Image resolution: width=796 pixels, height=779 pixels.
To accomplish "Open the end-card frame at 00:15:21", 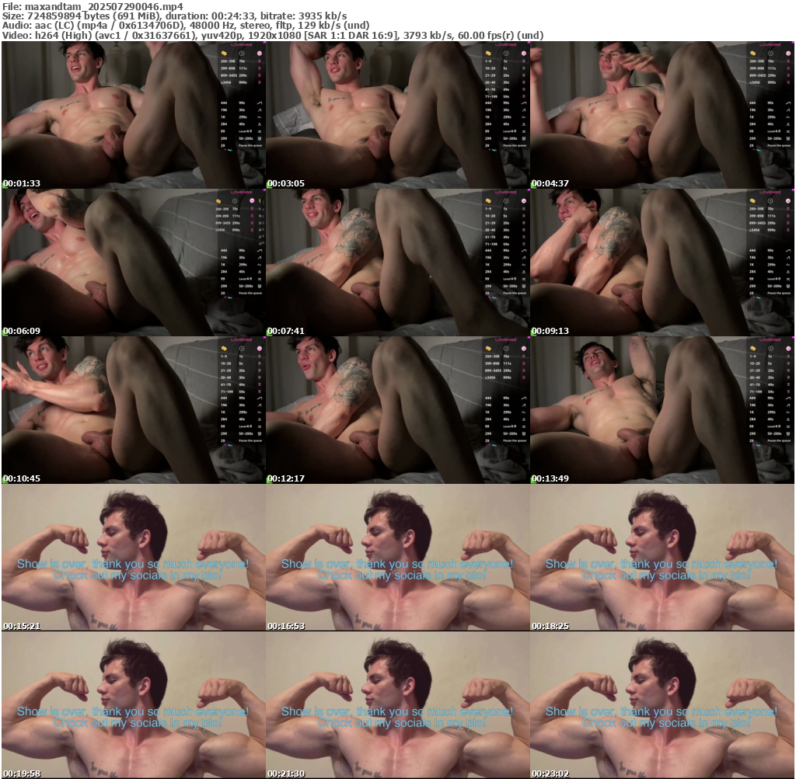I will [x=133, y=557].
